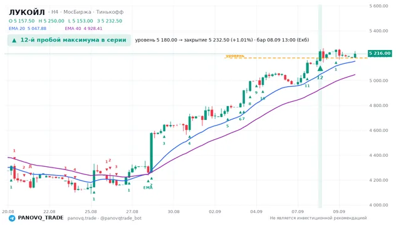Open the panovq.trade link text
Screen dimensions: 401x225
click(82, 218)
